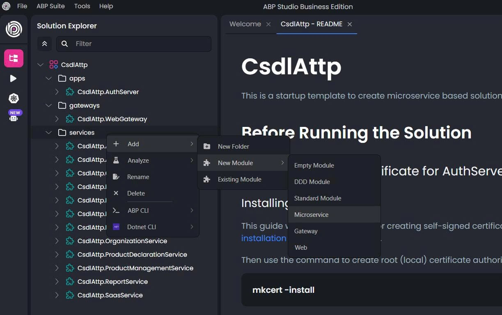Collapse the gateways folder chevron
The width and height of the screenshot is (502, 315).
pos(48,105)
